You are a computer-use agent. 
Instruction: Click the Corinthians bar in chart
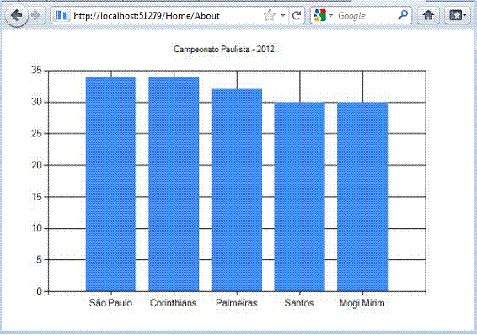(174, 184)
